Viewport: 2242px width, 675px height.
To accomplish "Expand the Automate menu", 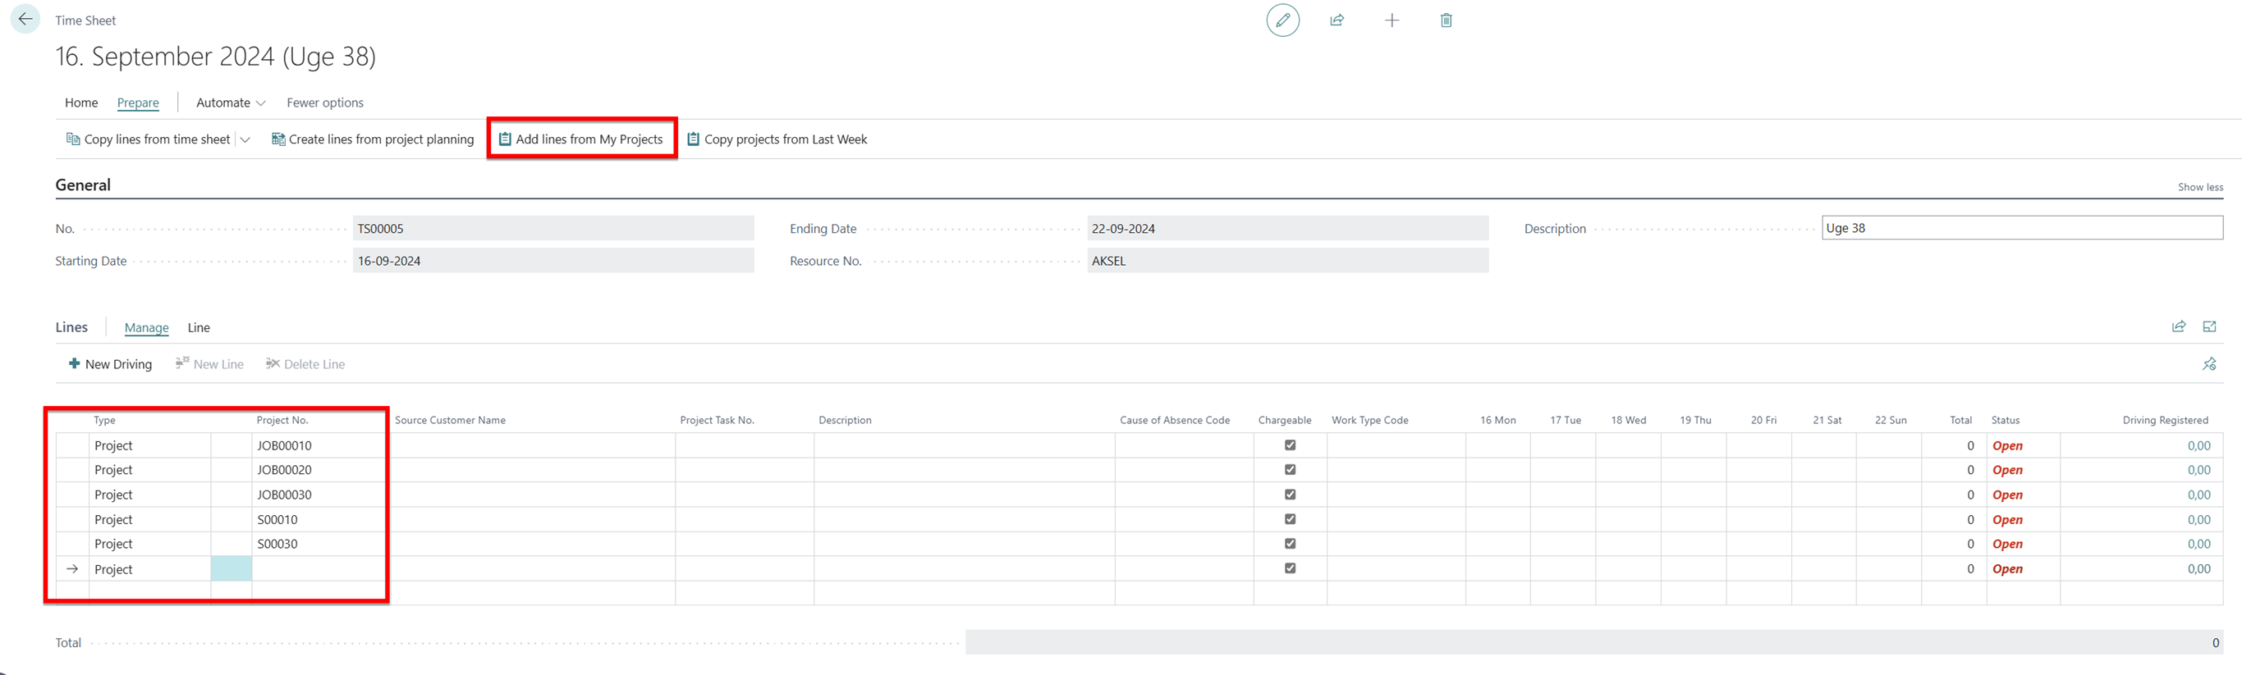I will pyautogui.click(x=231, y=103).
